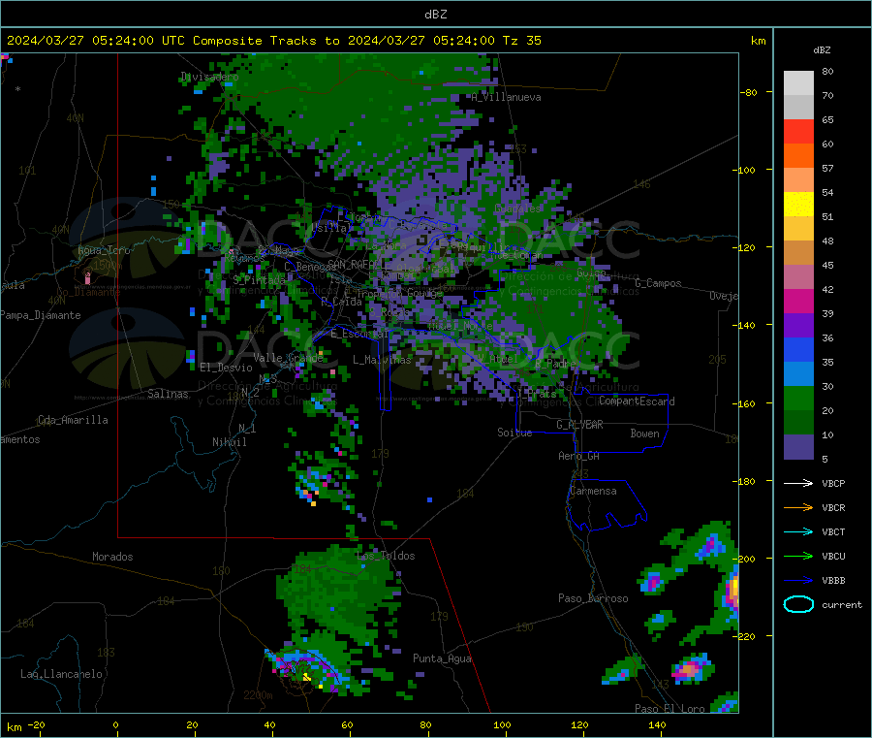Click the cyan VBCT arrow icon

click(798, 532)
